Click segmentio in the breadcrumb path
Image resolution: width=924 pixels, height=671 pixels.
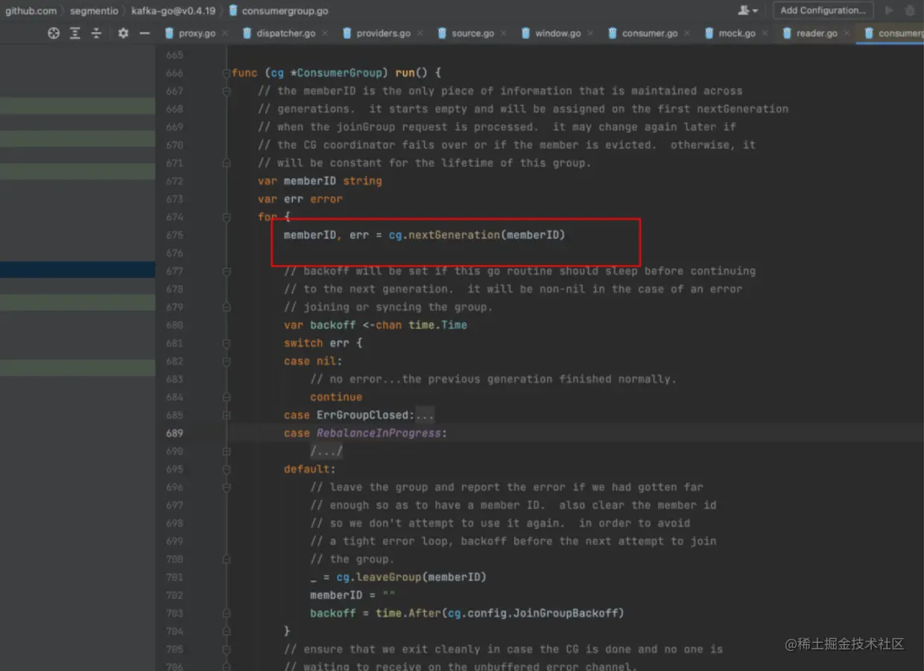[x=94, y=11]
